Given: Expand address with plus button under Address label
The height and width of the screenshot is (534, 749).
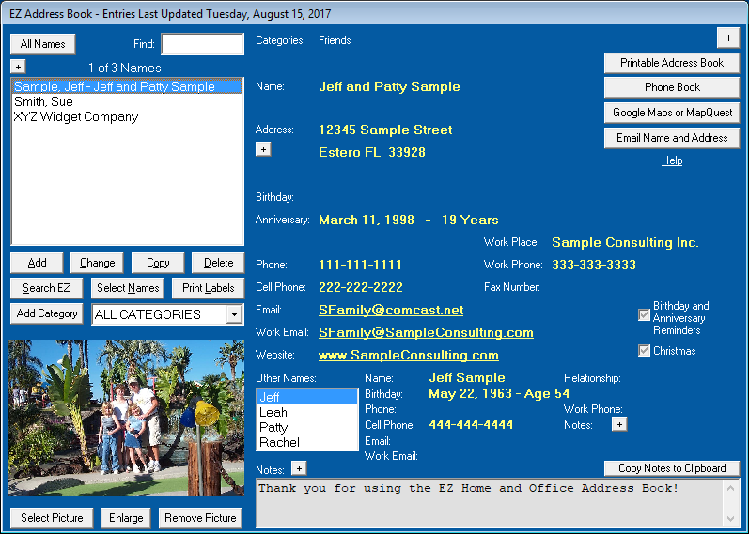Looking at the screenshot, I should coord(263,149).
